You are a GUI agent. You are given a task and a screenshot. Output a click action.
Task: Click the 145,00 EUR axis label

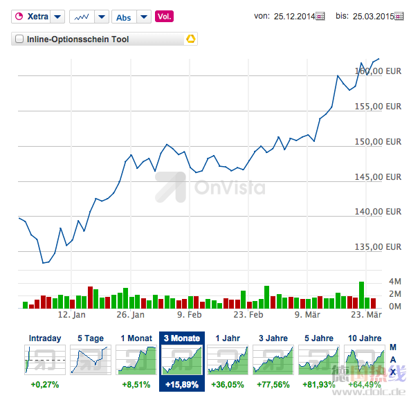(x=378, y=176)
